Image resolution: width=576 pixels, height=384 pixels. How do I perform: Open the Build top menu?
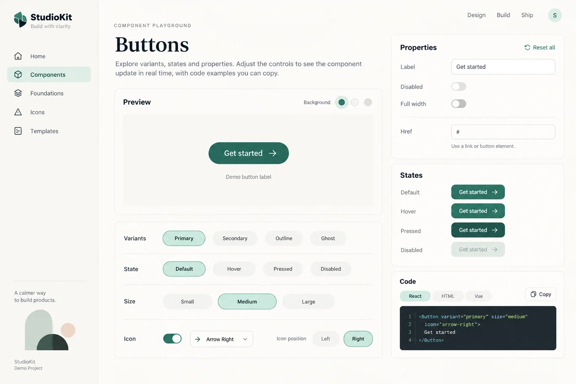[503, 15]
